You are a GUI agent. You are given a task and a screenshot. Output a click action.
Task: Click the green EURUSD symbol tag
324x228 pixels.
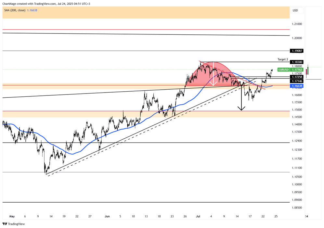[x=284, y=70]
